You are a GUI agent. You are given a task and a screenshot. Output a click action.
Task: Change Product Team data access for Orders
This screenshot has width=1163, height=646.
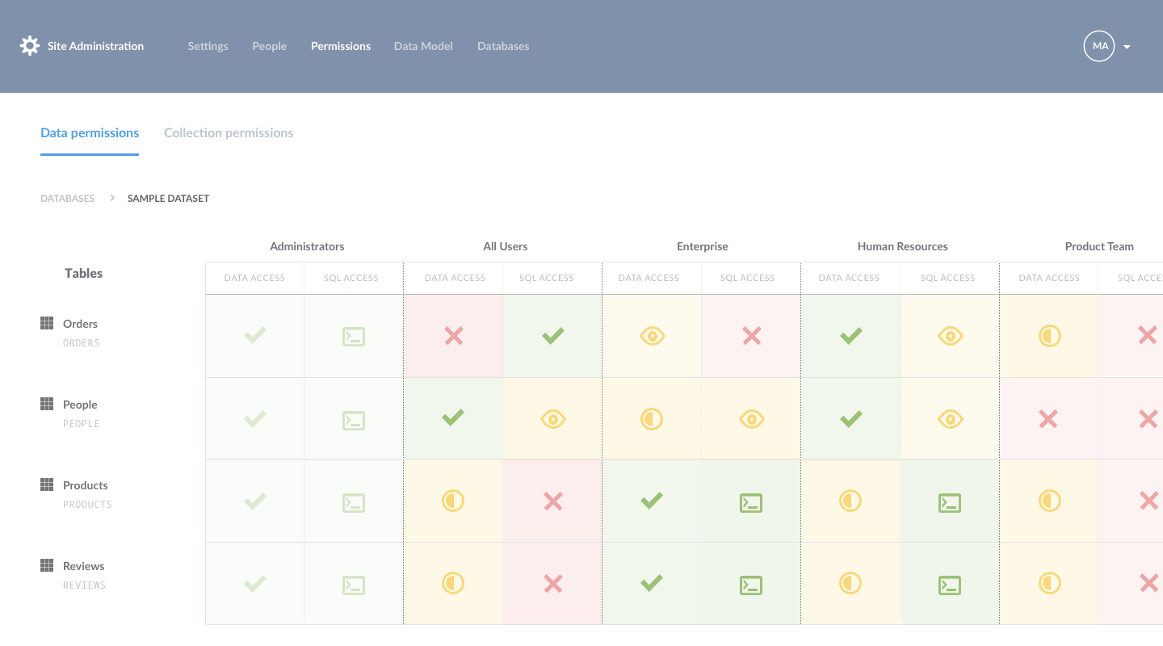[1049, 336]
